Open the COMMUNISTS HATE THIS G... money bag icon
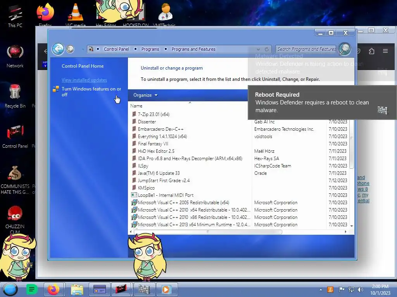 coord(15,180)
